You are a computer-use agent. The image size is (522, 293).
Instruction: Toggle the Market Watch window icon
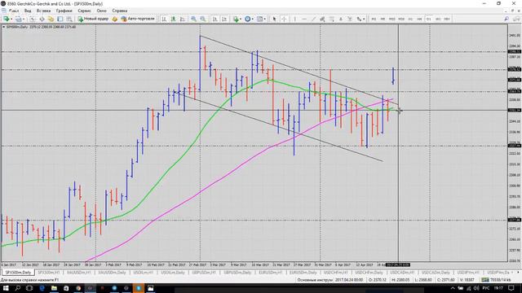33,19
